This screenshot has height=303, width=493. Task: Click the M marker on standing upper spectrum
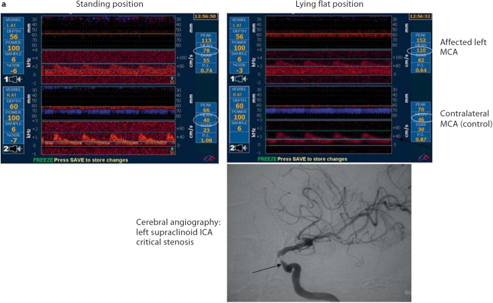(x=172, y=81)
